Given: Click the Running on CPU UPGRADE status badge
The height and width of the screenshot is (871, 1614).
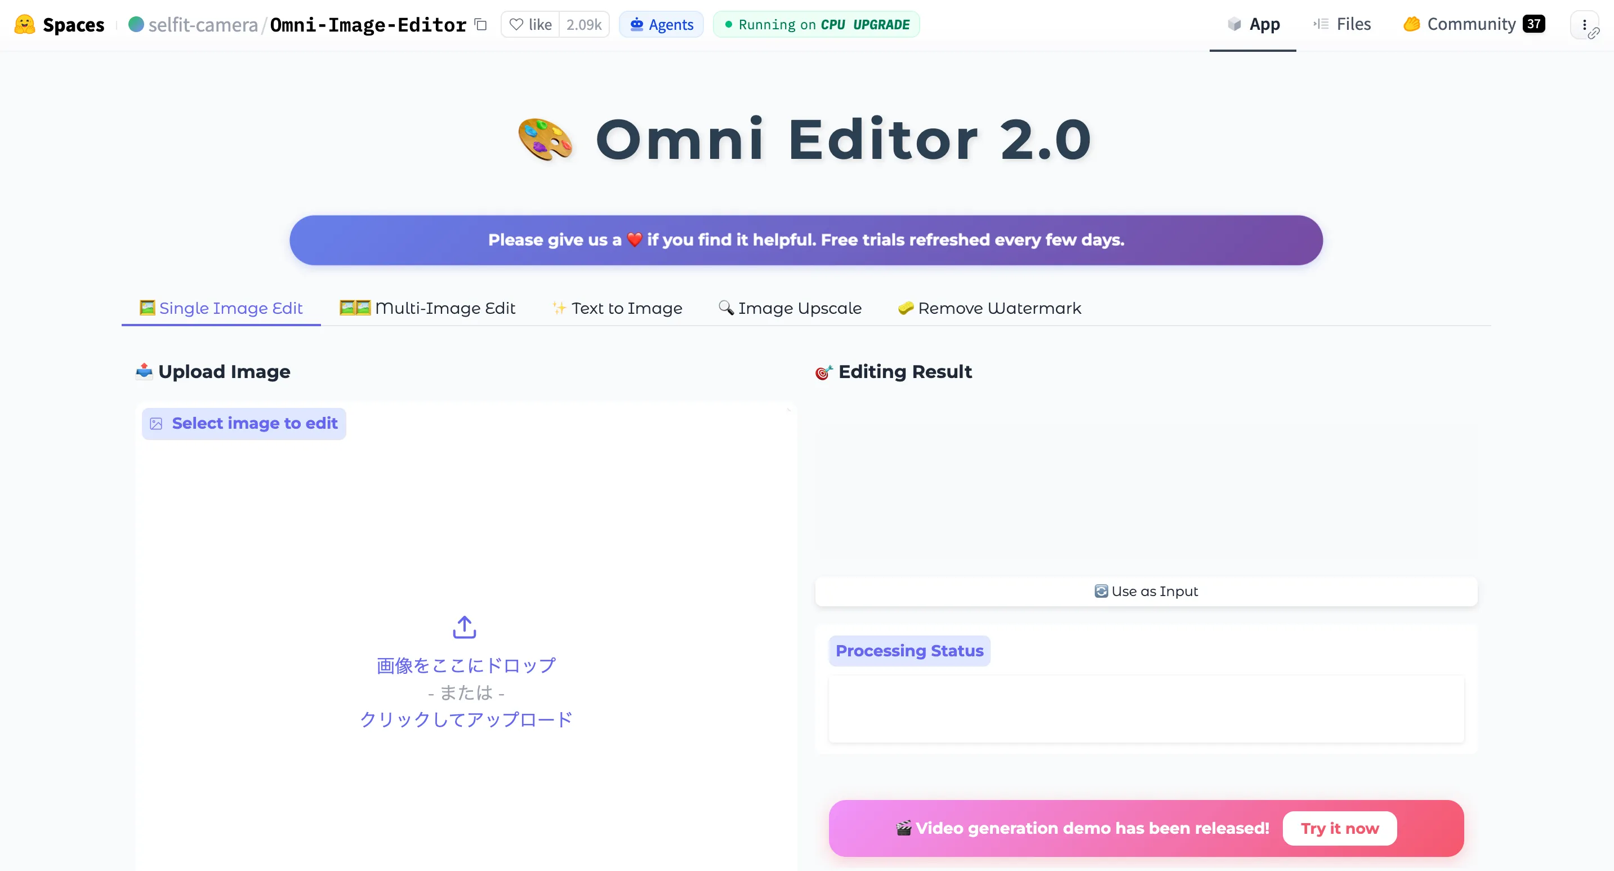Looking at the screenshot, I should (816, 24).
